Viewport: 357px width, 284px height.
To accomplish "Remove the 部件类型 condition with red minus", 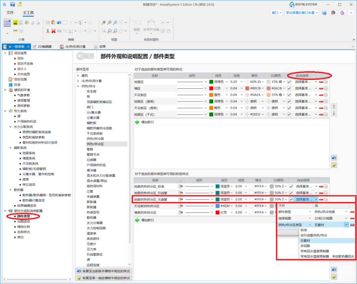I will click(x=352, y=212).
